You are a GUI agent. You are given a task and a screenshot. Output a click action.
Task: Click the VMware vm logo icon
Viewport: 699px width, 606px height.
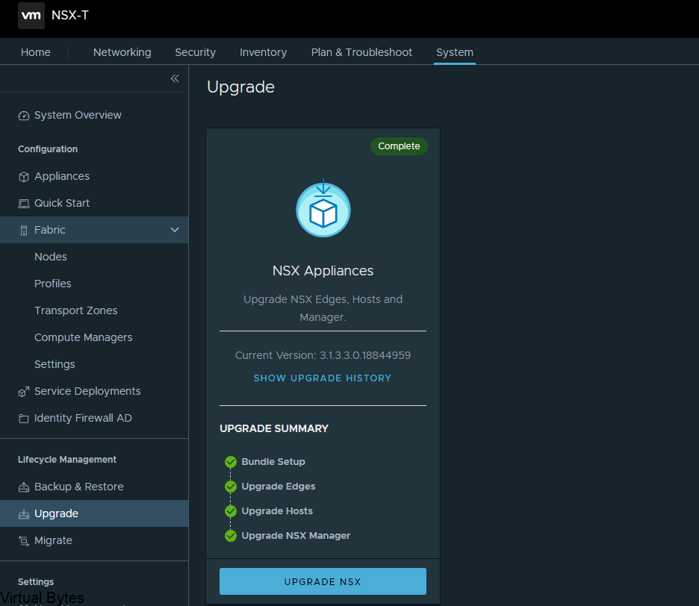[x=31, y=16]
